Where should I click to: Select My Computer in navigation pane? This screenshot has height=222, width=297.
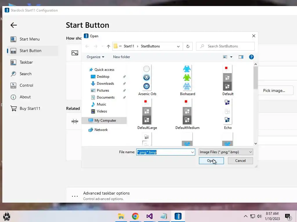tap(104, 121)
